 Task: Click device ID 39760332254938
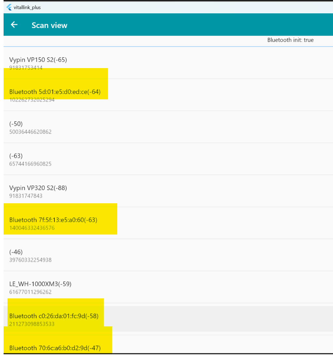click(x=30, y=260)
